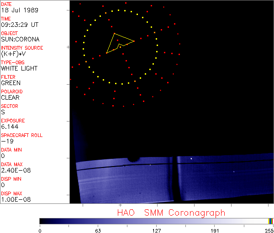Click the color bar near the 127 mark

tap(156, 221)
